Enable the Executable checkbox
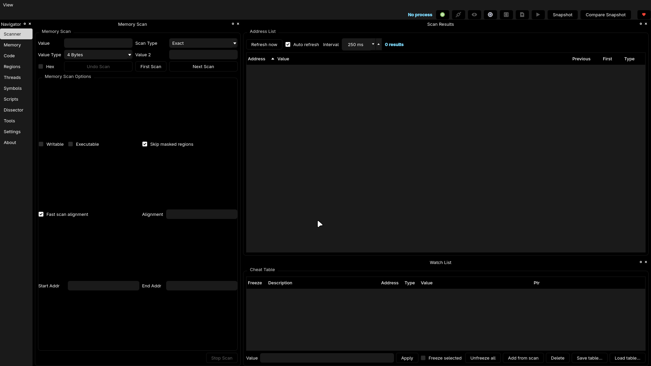This screenshot has width=651, height=366. pyautogui.click(x=71, y=144)
